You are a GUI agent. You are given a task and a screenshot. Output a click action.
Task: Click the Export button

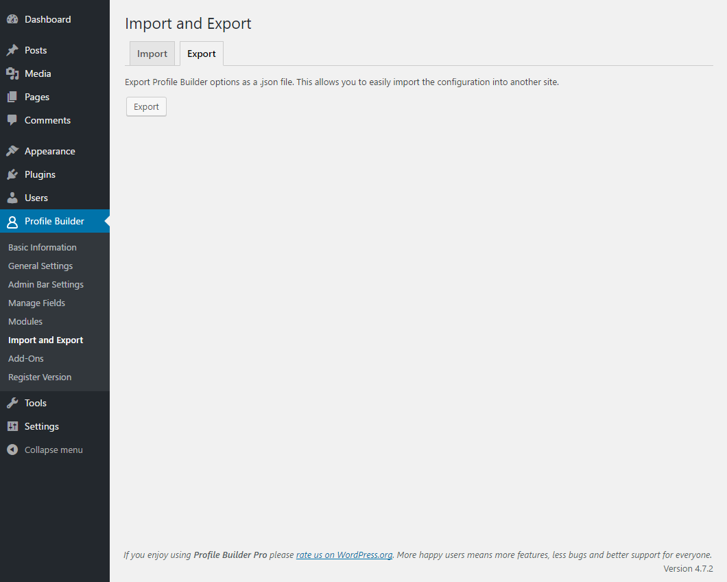pos(147,107)
